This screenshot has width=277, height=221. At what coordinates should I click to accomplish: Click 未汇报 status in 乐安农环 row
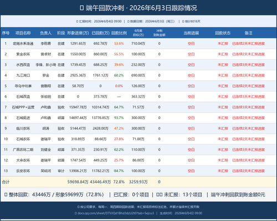pos(223,171)
